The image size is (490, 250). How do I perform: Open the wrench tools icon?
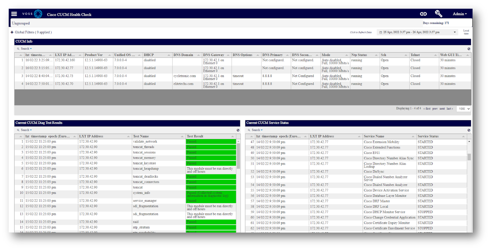tap(439, 14)
